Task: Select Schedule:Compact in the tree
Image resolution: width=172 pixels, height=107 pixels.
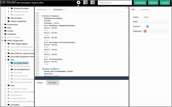Action: [21, 8]
